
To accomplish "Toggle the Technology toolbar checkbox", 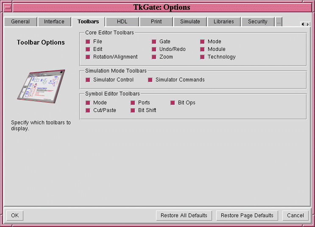I will click(x=203, y=57).
